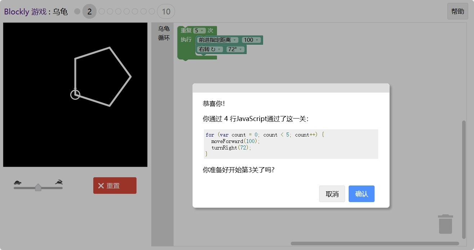The width and height of the screenshot is (474, 250).
Task: Click the trash can icon
Action: 446,224
